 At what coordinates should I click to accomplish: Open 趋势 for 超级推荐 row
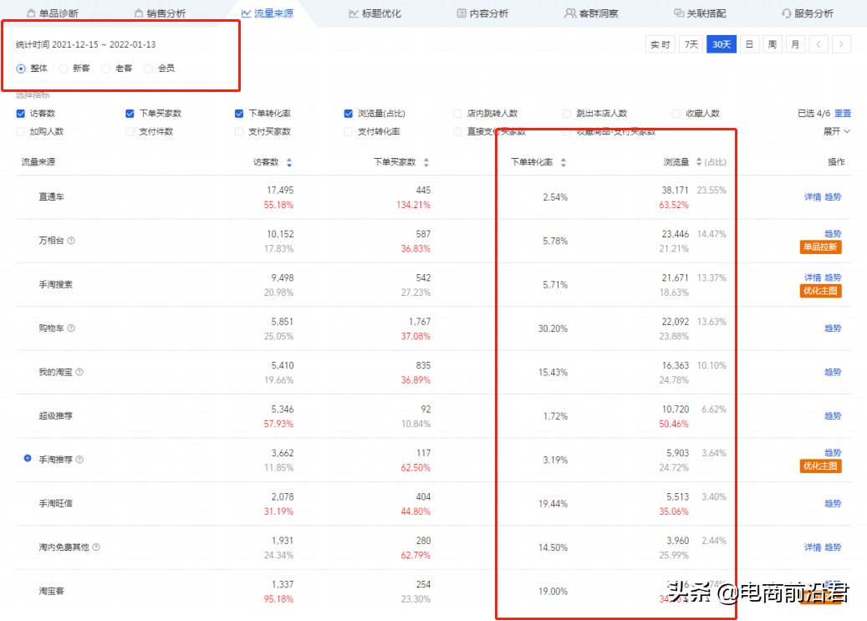(833, 416)
